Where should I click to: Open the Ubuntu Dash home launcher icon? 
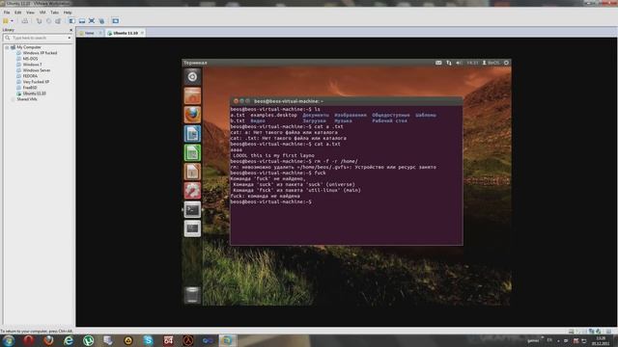coord(192,77)
